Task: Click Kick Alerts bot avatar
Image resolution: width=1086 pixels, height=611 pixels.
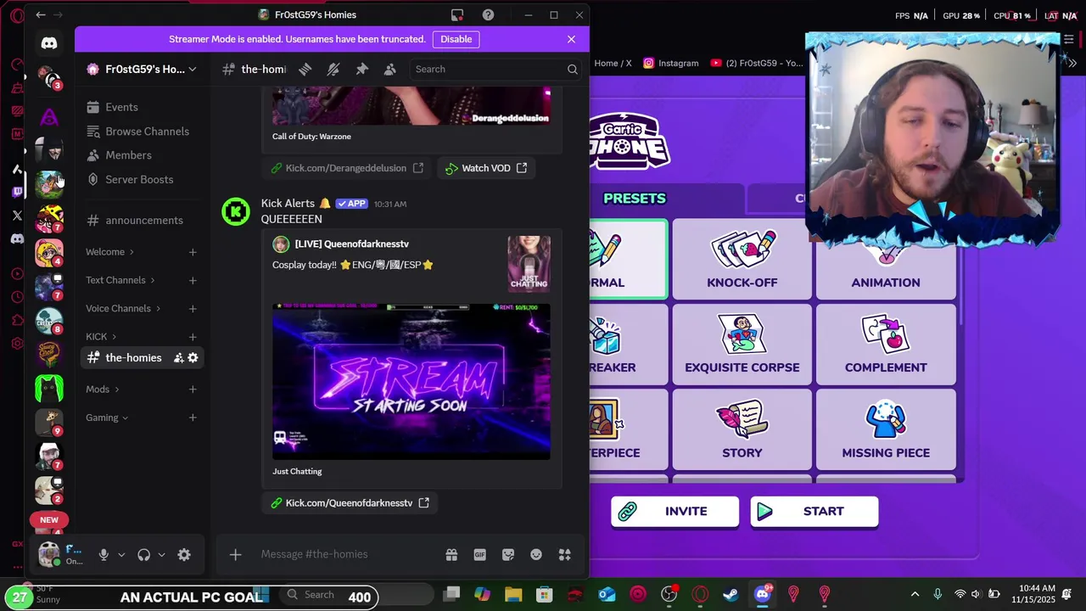Action: pos(236,211)
